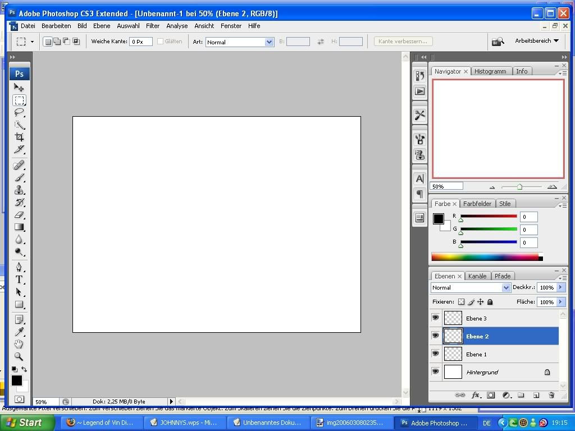Image resolution: width=575 pixels, height=431 pixels.
Task: Add a layer mask icon
Action: click(x=491, y=395)
